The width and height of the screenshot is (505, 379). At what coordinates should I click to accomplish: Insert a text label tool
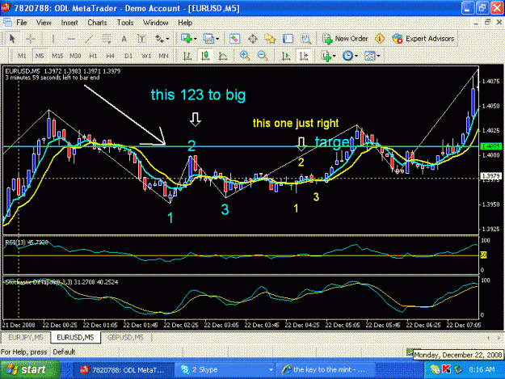(x=141, y=39)
